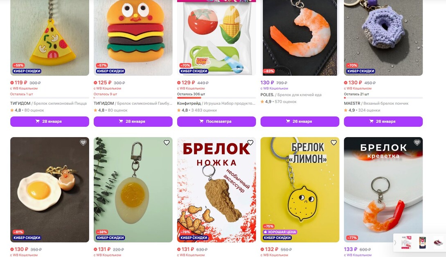Favorite the fried egg keychain with heart icon
The height and width of the screenshot is (257, 446).
coord(83,142)
